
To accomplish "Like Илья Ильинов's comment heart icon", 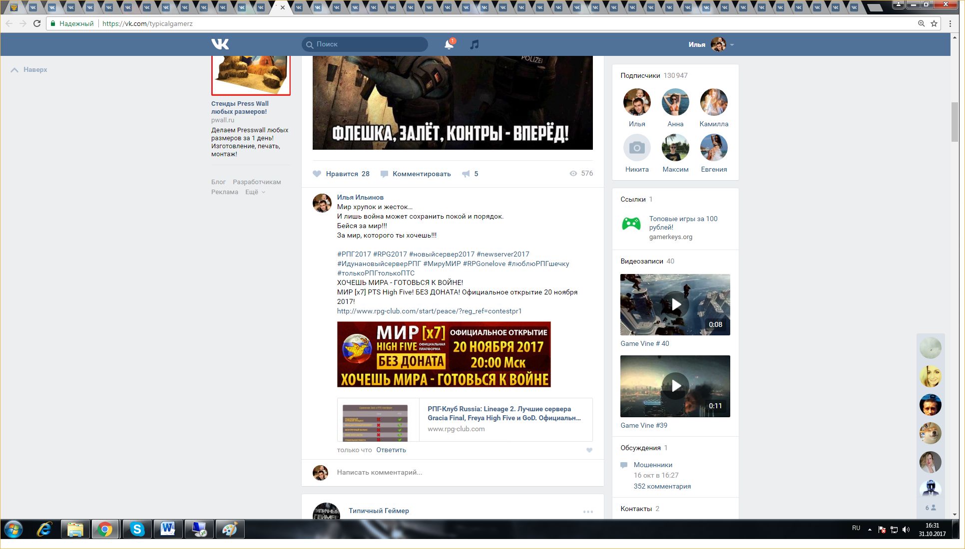I will pos(589,450).
